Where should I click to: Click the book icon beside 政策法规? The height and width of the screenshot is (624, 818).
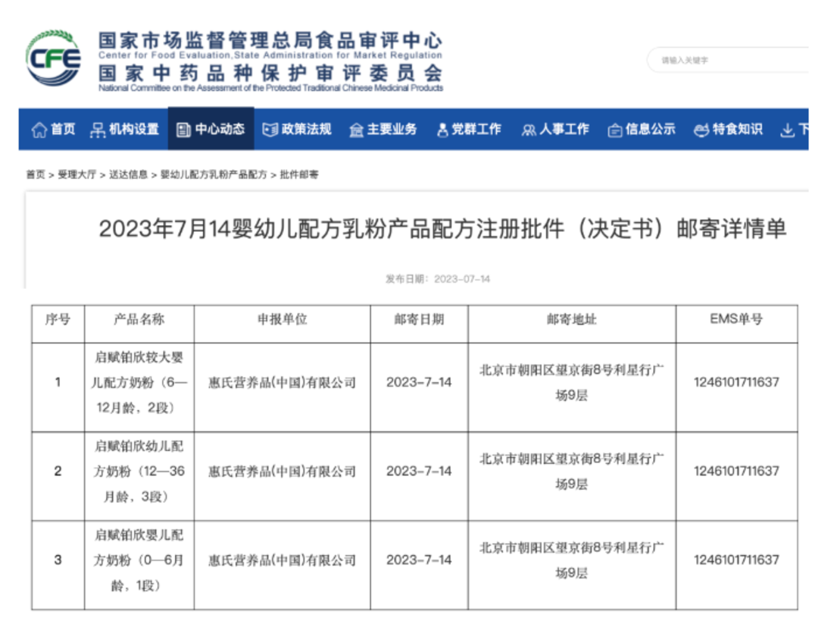click(270, 130)
